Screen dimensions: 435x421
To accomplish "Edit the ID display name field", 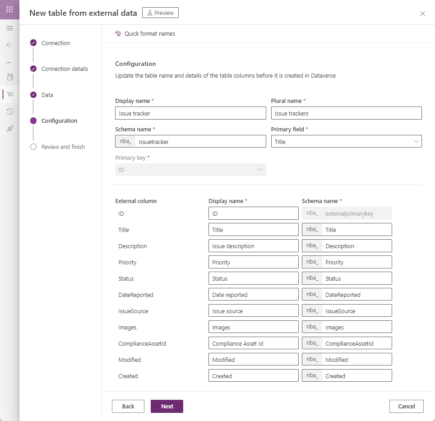I will [253, 213].
